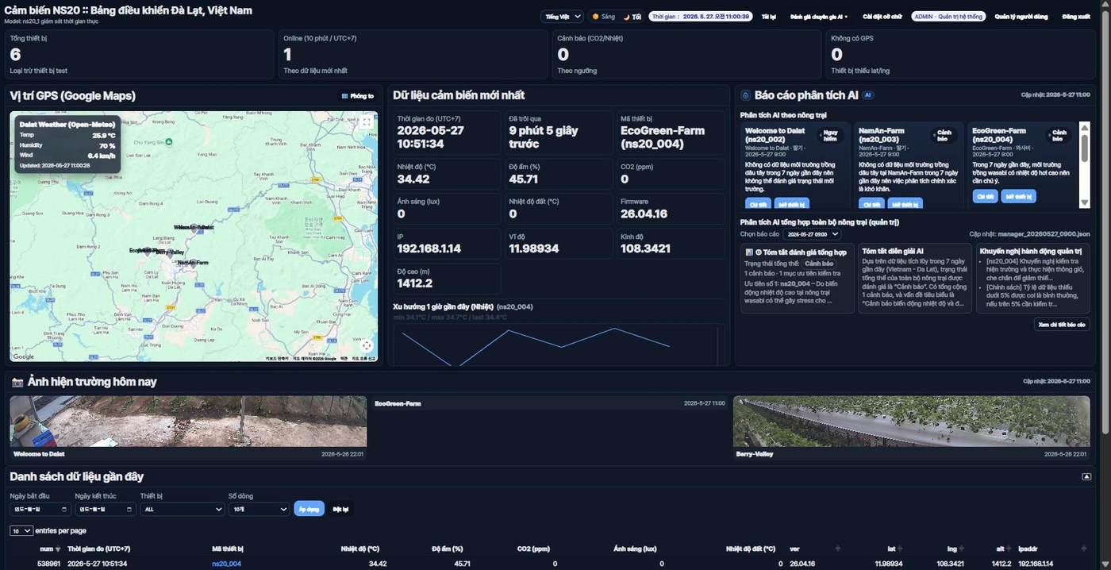
Task: Open Đánh giá chuyên gia AI menu
Action: tap(819, 16)
